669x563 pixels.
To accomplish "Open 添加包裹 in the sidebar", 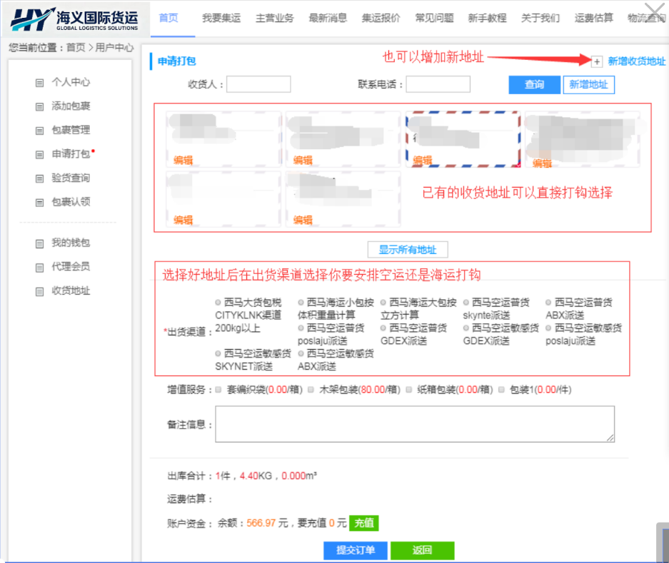I will coord(71,106).
